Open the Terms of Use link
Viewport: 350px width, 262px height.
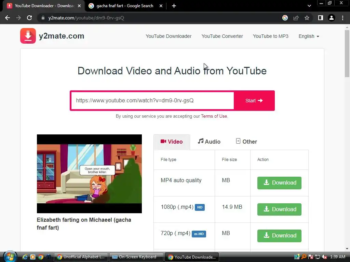tap(214, 116)
